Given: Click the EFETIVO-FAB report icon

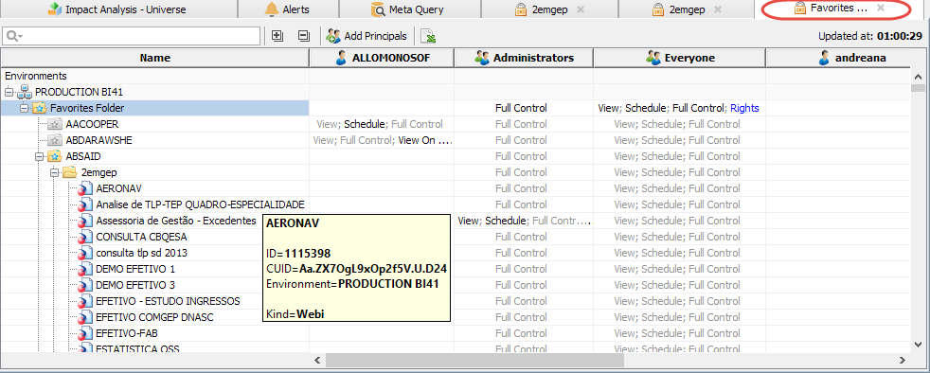Looking at the screenshot, I should coord(85,333).
